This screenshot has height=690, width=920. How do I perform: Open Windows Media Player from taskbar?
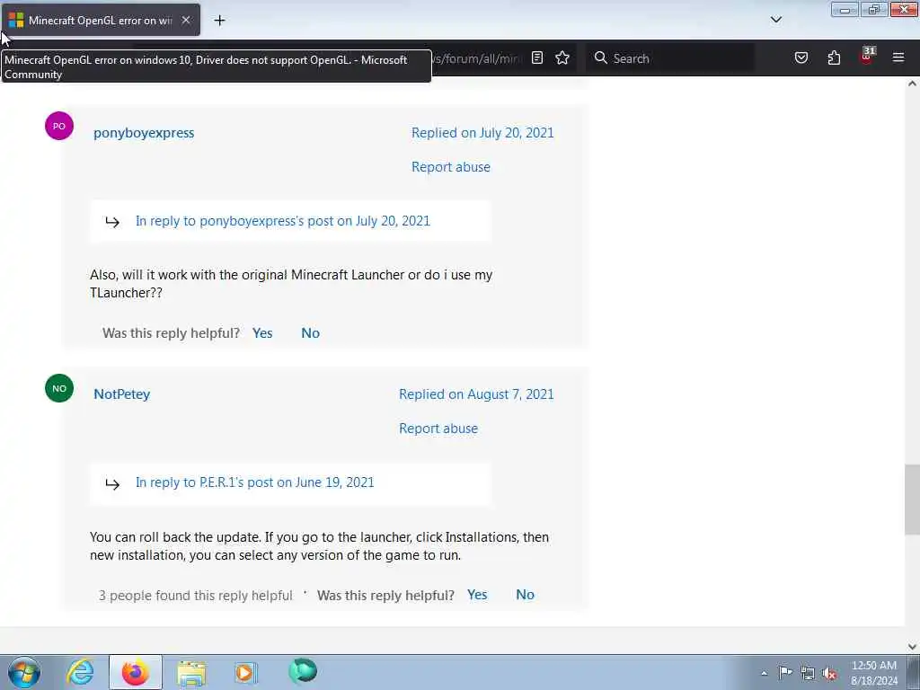[245, 672]
